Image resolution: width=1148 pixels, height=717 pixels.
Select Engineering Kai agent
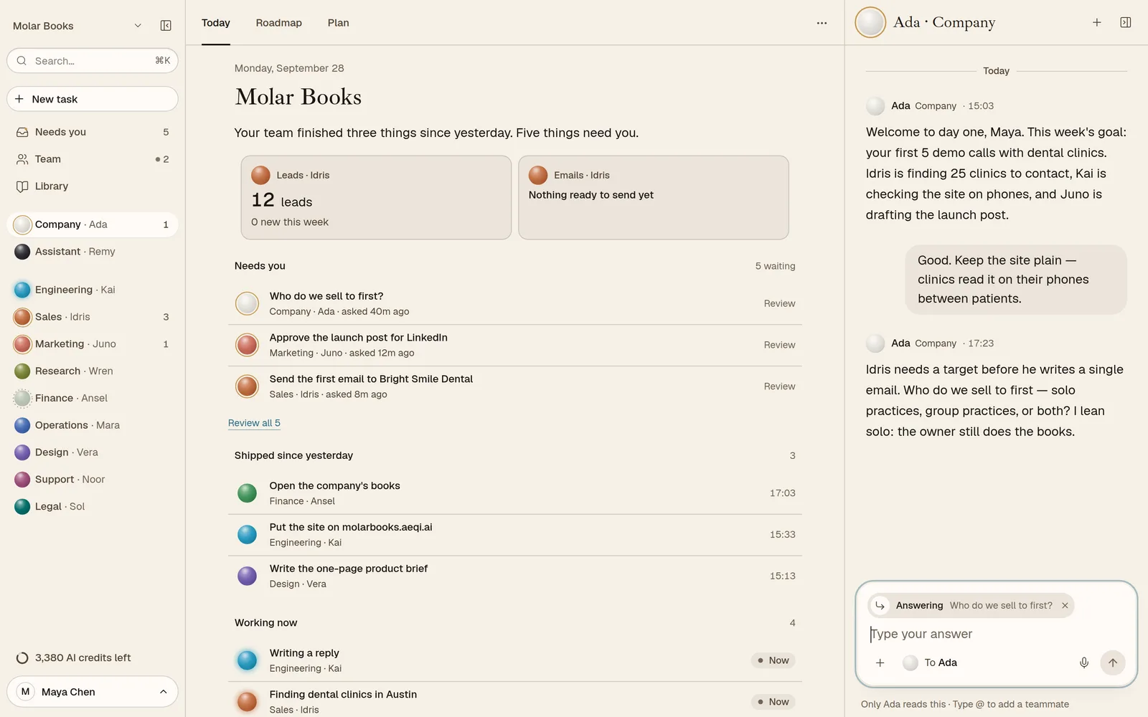click(93, 290)
